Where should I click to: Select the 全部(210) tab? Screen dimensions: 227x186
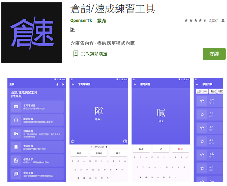pyautogui.click(x=202, y=91)
